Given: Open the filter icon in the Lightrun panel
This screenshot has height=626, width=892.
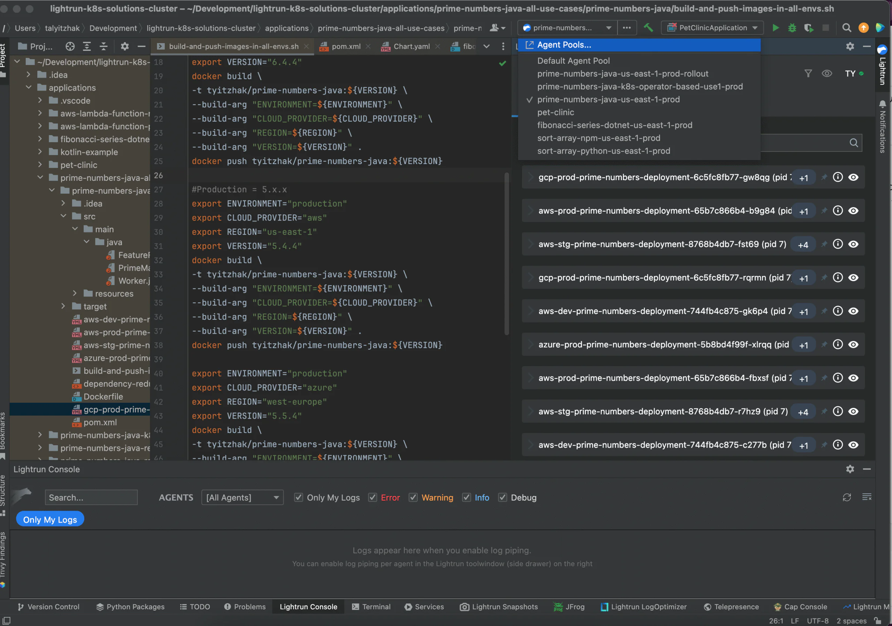Looking at the screenshot, I should (808, 74).
